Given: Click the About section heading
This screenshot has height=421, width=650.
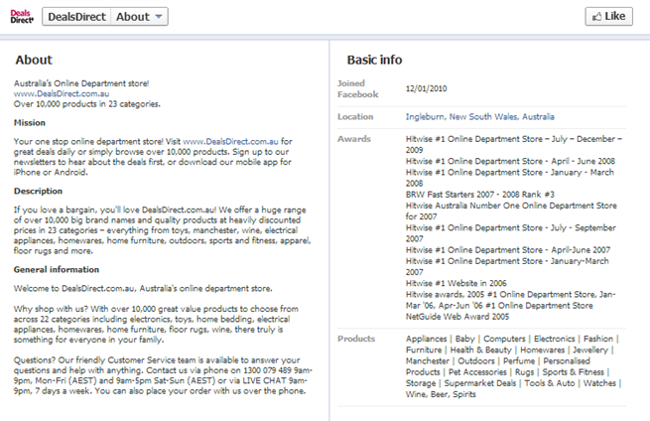Looking at the screenshot, I should pyautogui.click(x=34, y=61).
